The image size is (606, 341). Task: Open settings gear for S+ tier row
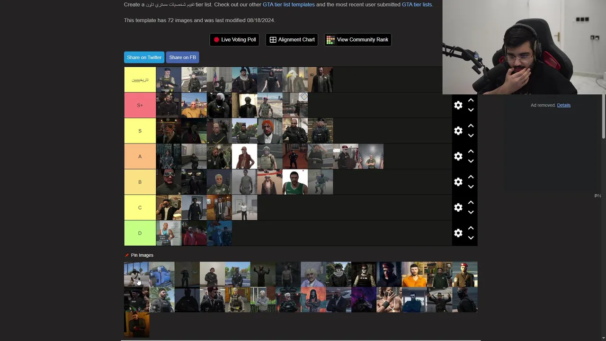pos(458,105)
